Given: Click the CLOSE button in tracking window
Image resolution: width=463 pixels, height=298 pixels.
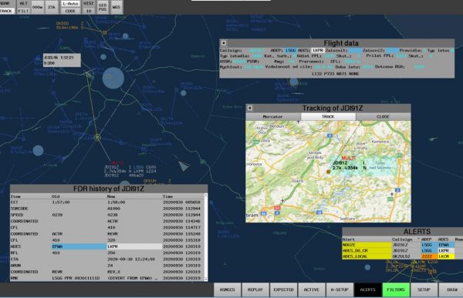Looking at the screenshot, I should pos(384,117).
